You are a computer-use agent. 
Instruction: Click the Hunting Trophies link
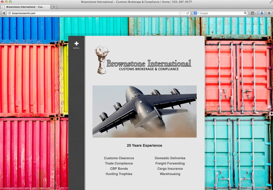coord(119,174)
